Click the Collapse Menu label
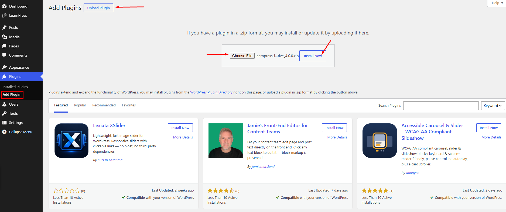 pyautogui.click(x=20, y=132)
